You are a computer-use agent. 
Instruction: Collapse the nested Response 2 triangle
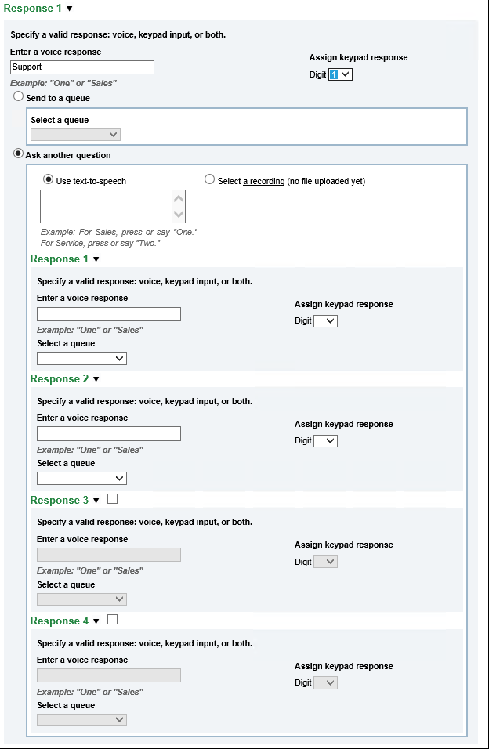click(x=96, y=379)
